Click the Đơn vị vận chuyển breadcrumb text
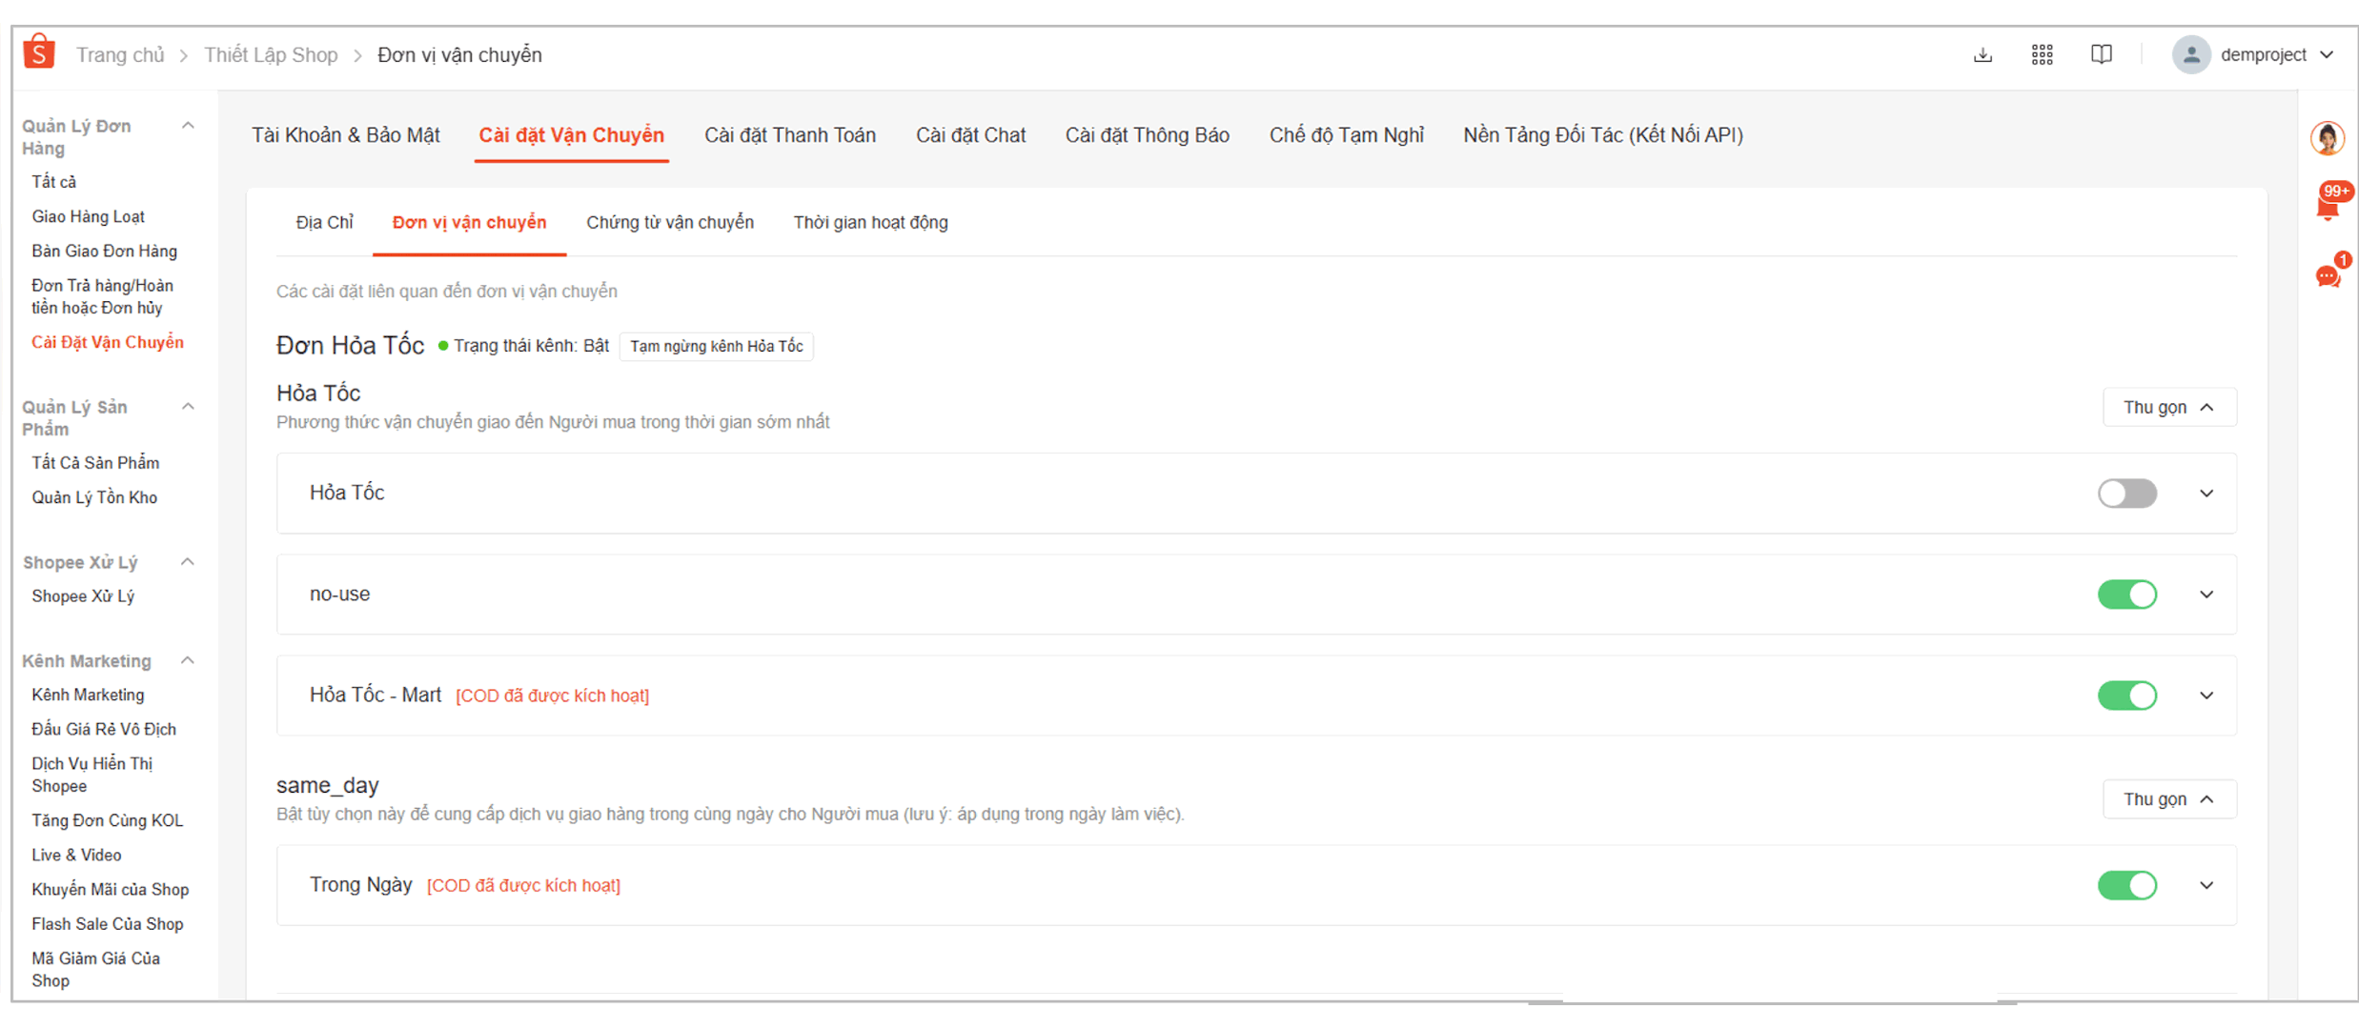Viewport: 2359px width, 1029px height. 459,55
